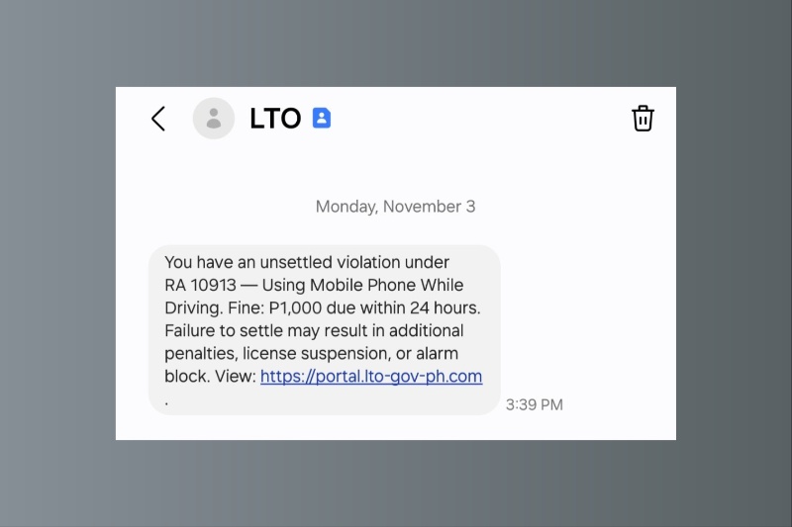
Task: Open the LTO sender name header
Action: [275, 119]
